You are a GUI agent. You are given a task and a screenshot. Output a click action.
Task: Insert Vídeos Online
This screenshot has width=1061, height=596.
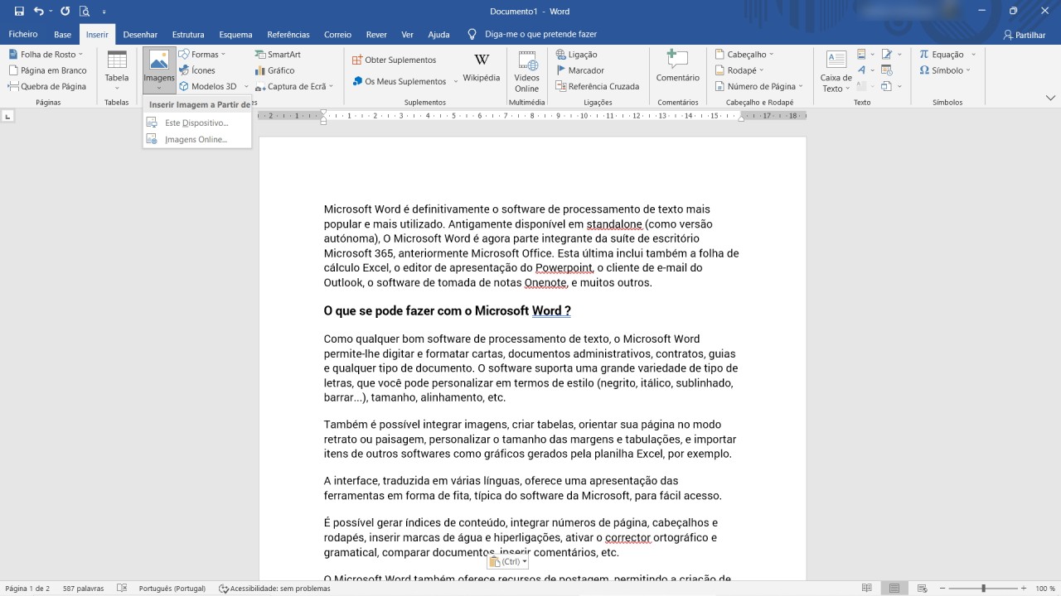coord(527,71)
